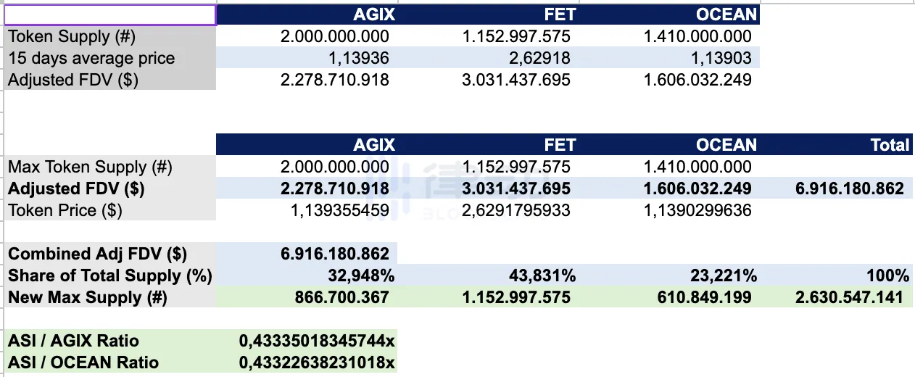Click the "Combined Adj FDV ($)" label cell
Viewport: 915px width, 377px height.
pyautogui.click(x=97, y=254)
